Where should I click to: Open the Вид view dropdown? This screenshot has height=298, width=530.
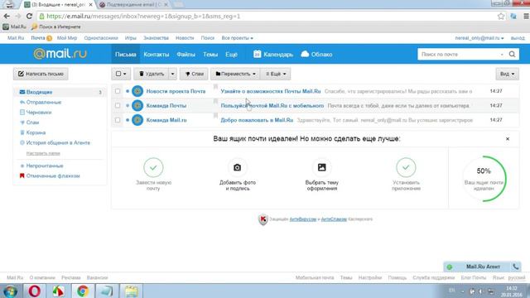(507, 74)
